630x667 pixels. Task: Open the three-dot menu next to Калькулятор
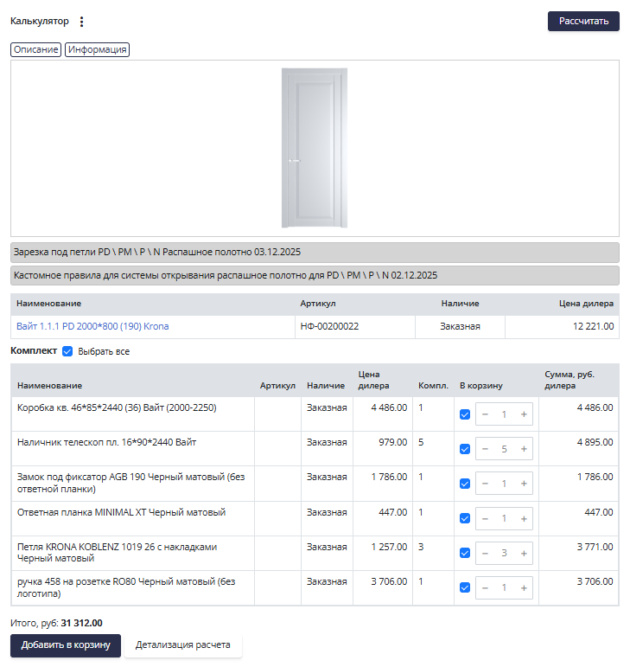(x=82, y=22)
